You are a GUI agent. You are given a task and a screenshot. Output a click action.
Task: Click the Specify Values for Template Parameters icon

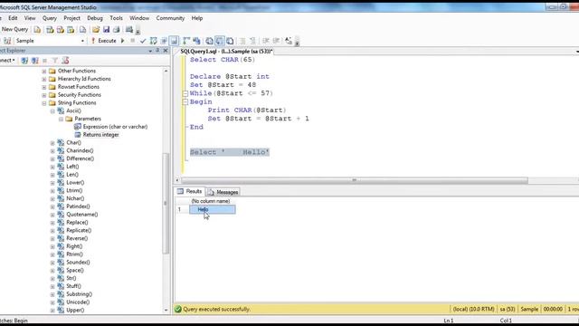(x=289, y=41)
